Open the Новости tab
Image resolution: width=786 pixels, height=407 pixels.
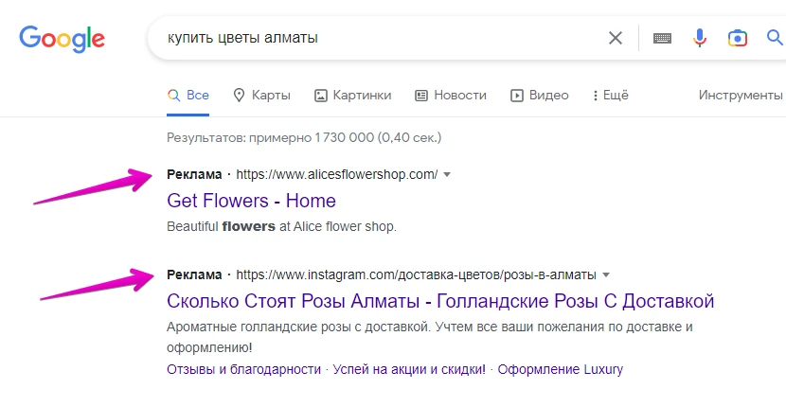(x=450, y=96)
